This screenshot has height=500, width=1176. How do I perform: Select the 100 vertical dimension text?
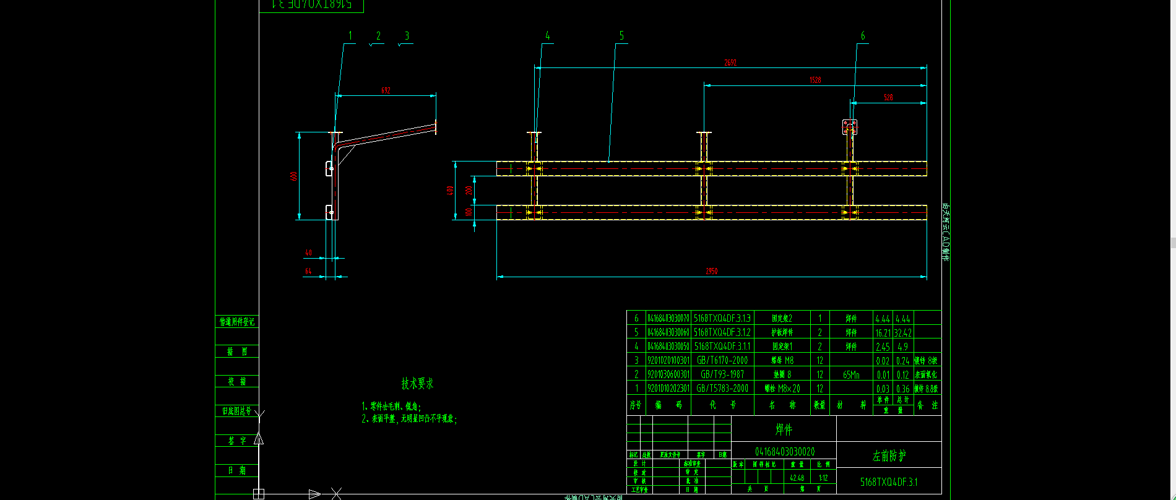pyautogui.click(x=469, y=212)
